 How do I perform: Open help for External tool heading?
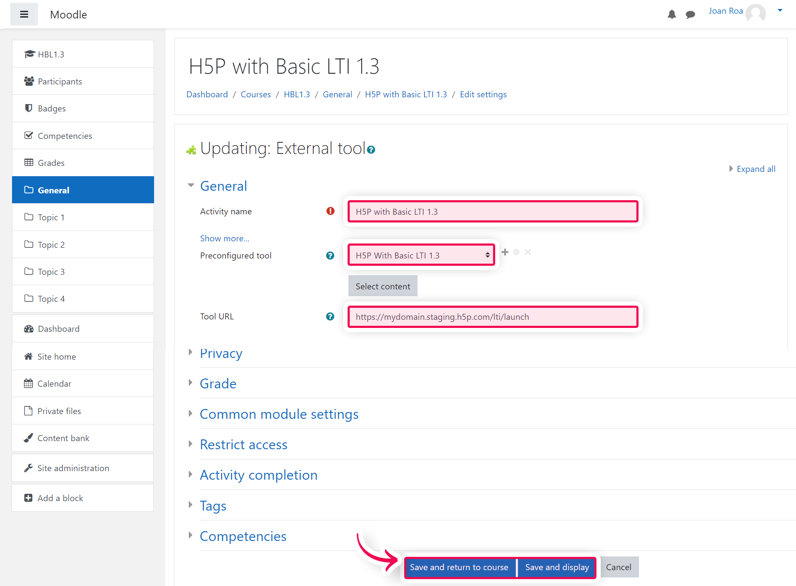(371, 150)
